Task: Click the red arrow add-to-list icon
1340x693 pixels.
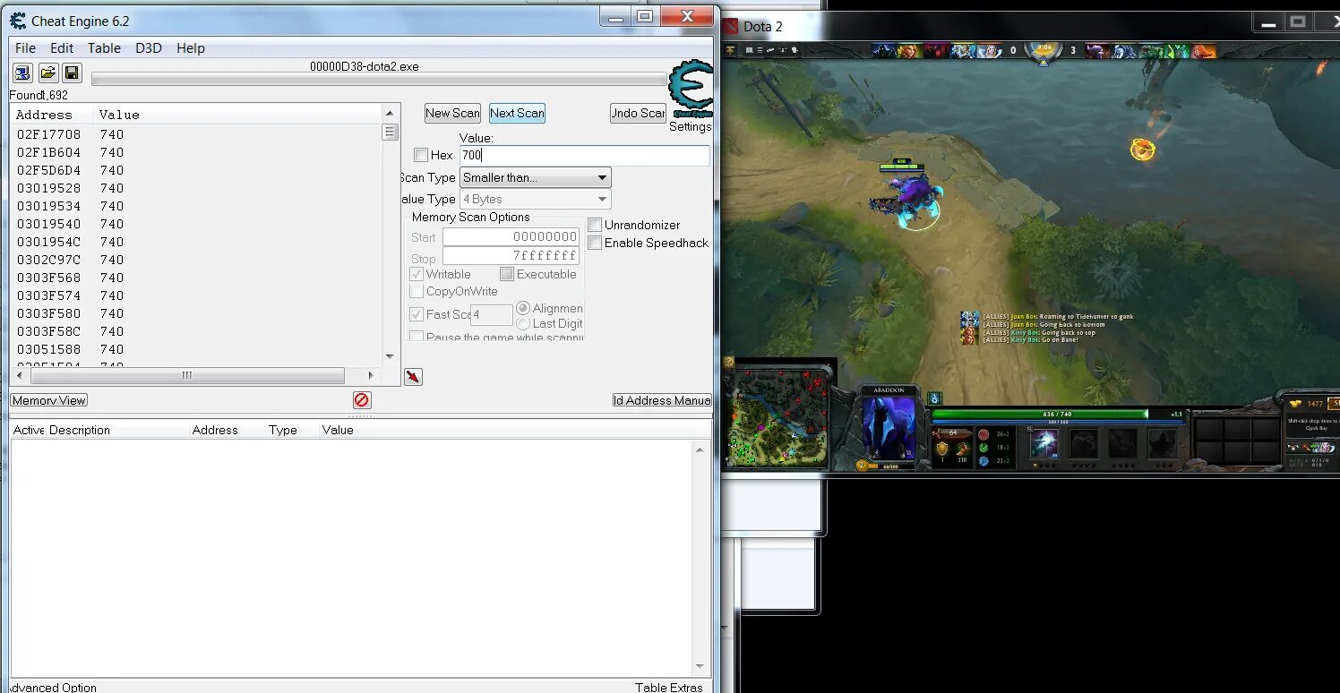Action: coord(413,376)
